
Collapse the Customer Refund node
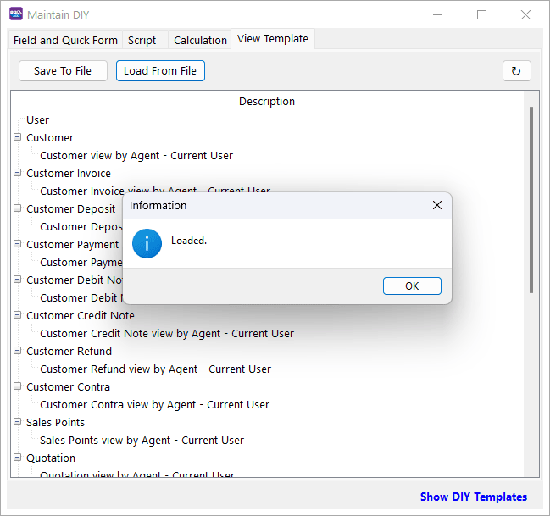18,351
